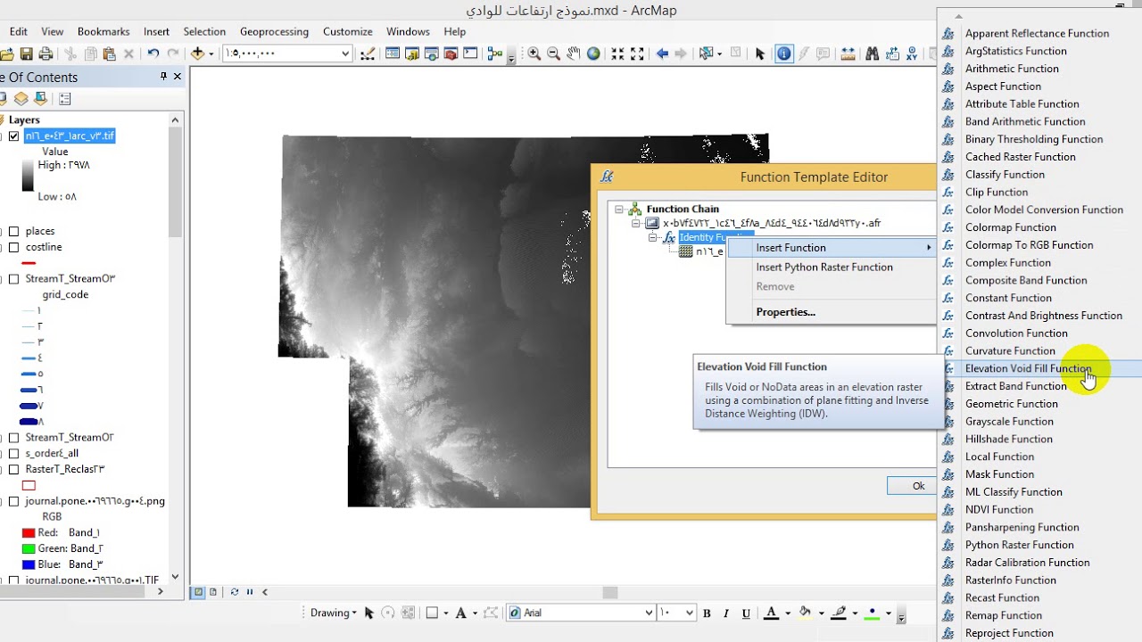Toggle Bold text formatting
The image size is (1142, 642).
tap(707, 613)
